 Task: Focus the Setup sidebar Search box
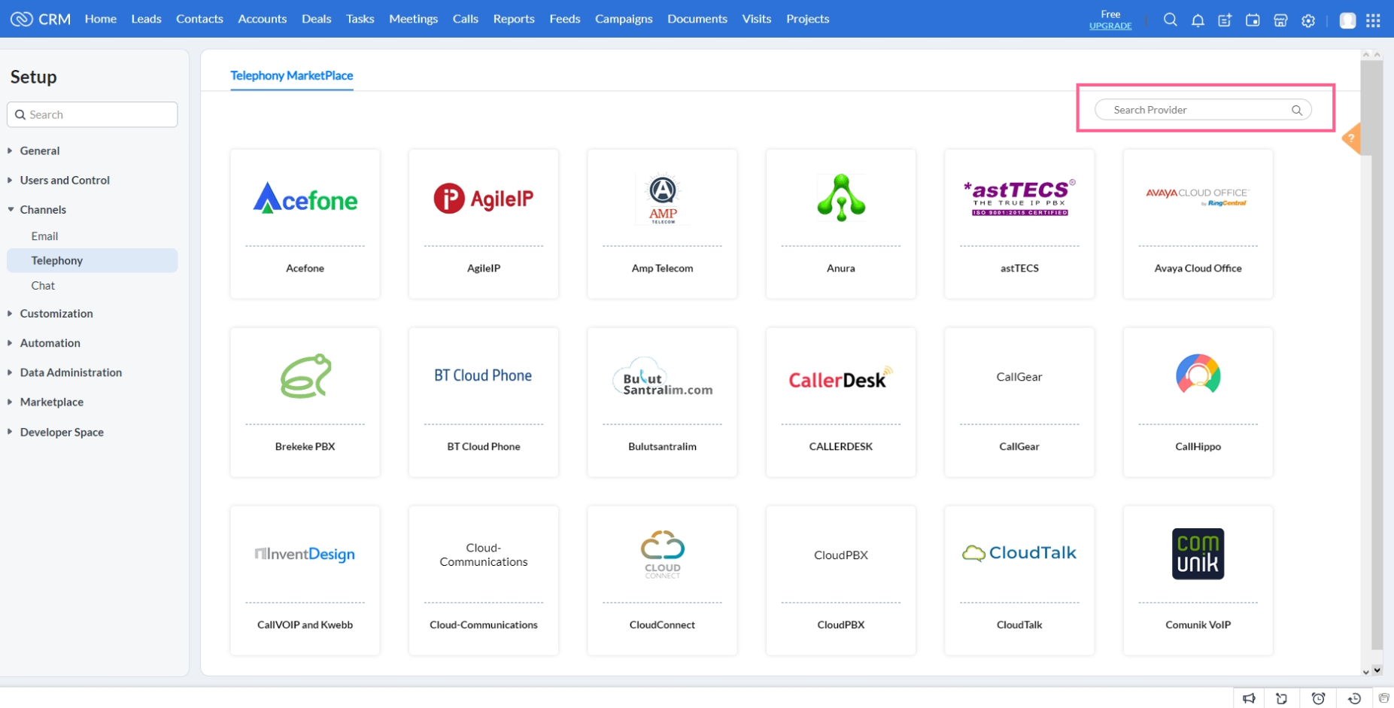(93, 114)
